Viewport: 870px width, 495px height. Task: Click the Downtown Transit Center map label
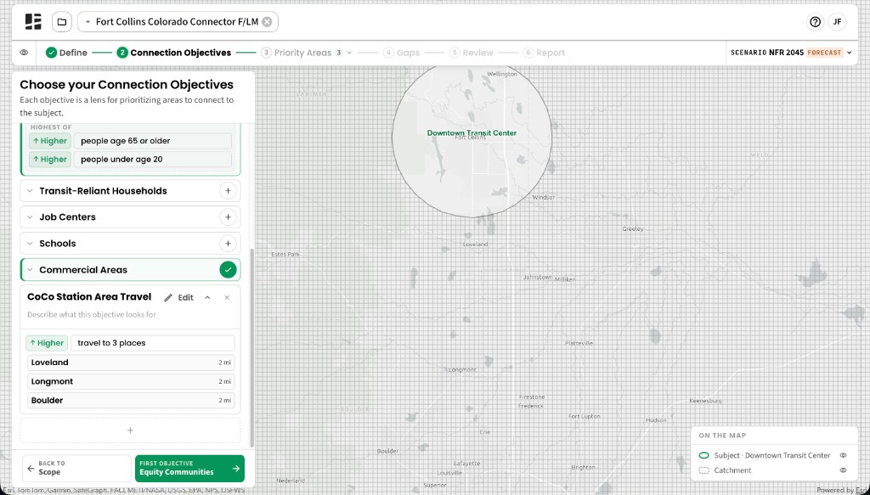pyautogui.click(x=472, y=133)
